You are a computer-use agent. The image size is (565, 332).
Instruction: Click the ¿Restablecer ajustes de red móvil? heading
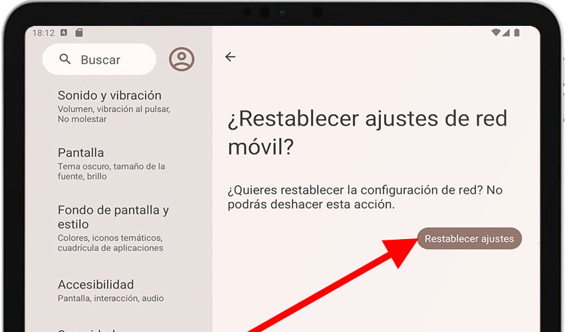[368, 133]
